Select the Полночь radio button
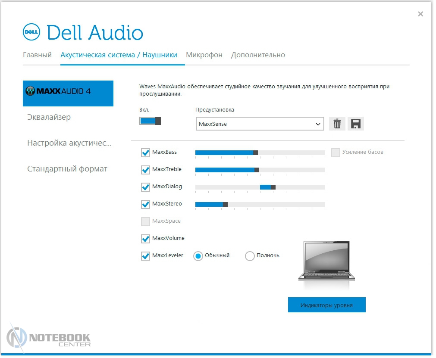Viewport: 436px width, 358px height. (x=250, y=256)
